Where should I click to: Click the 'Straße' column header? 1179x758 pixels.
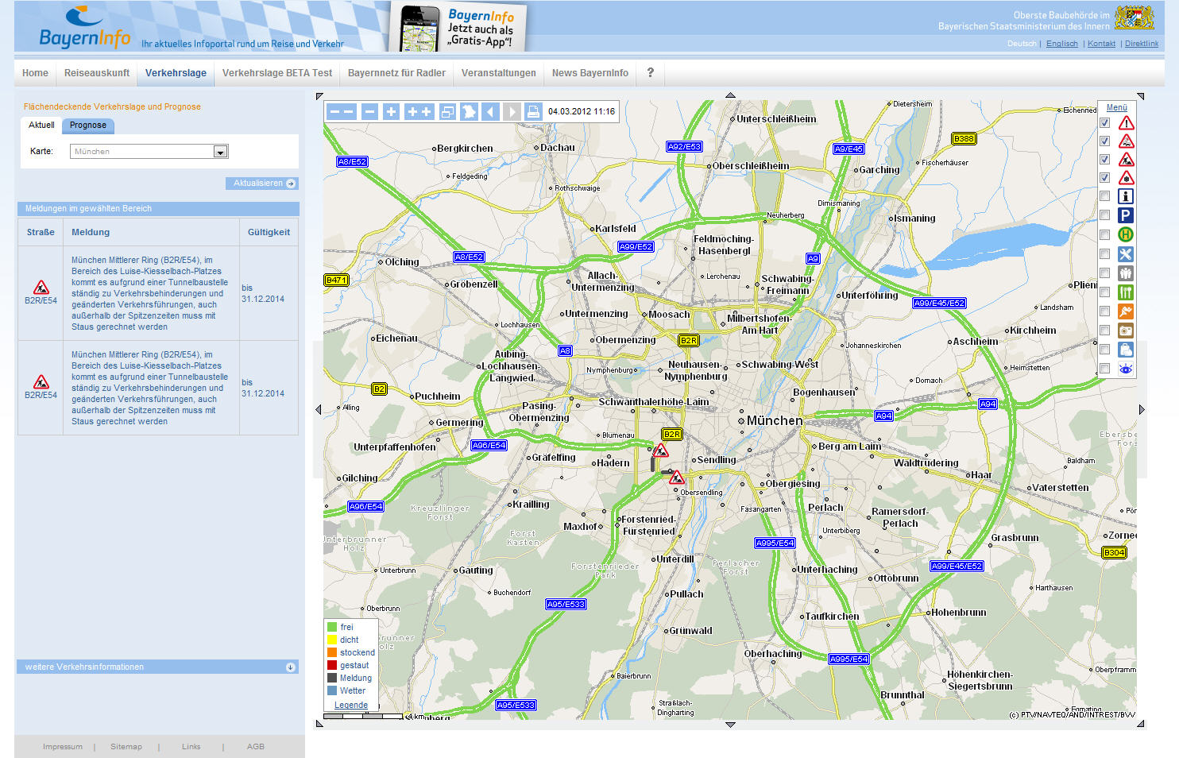(41, 233)
